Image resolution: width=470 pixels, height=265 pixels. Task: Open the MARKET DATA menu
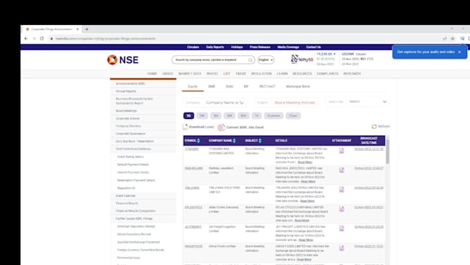tap(190, 73)
